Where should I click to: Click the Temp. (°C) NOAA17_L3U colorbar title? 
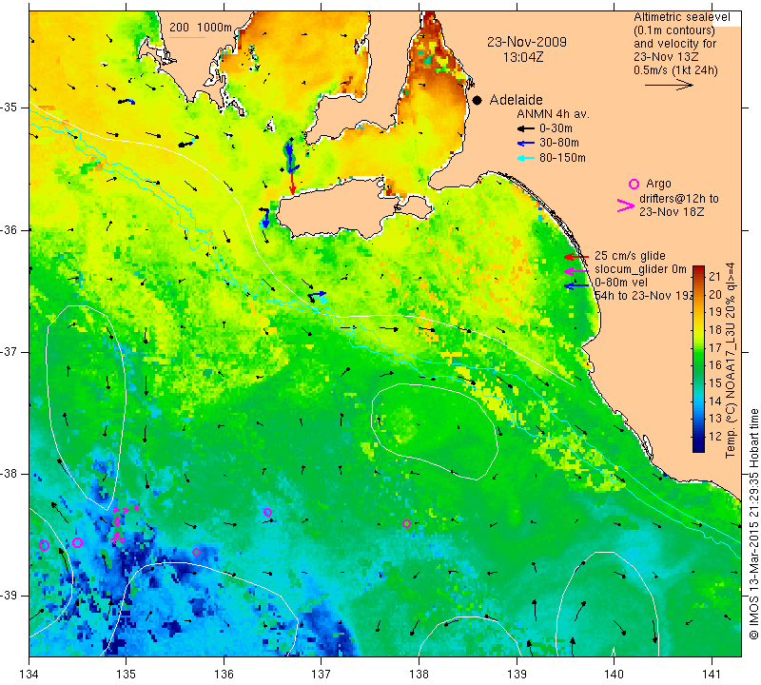pyautogui.click(x=730, y=360)
